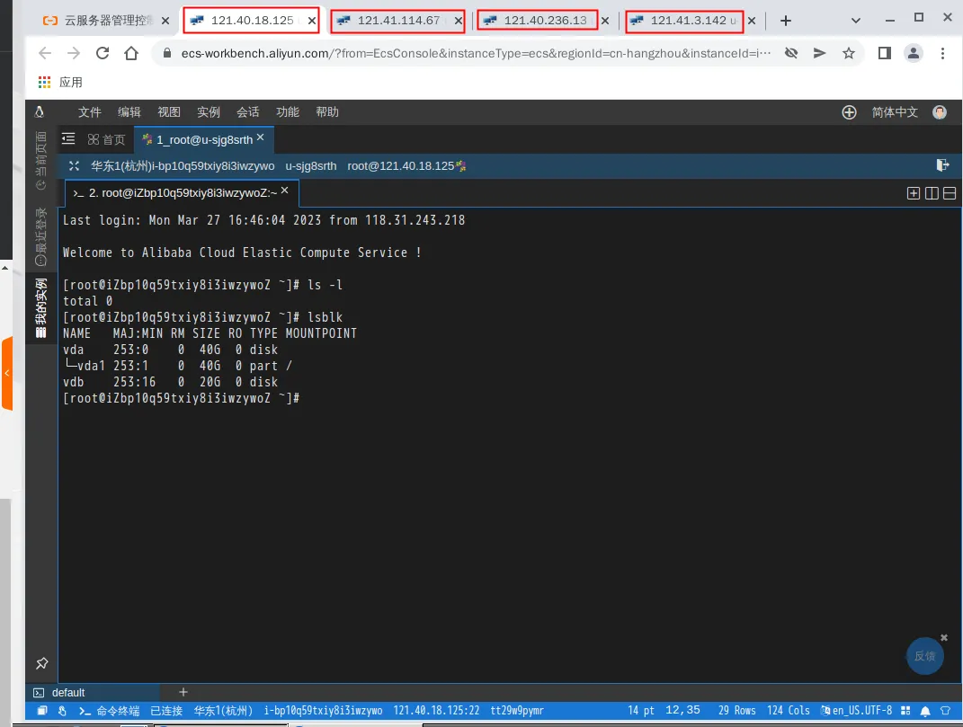Reload the workbench page
The image size is (963, 727).
tap(103, 53)
